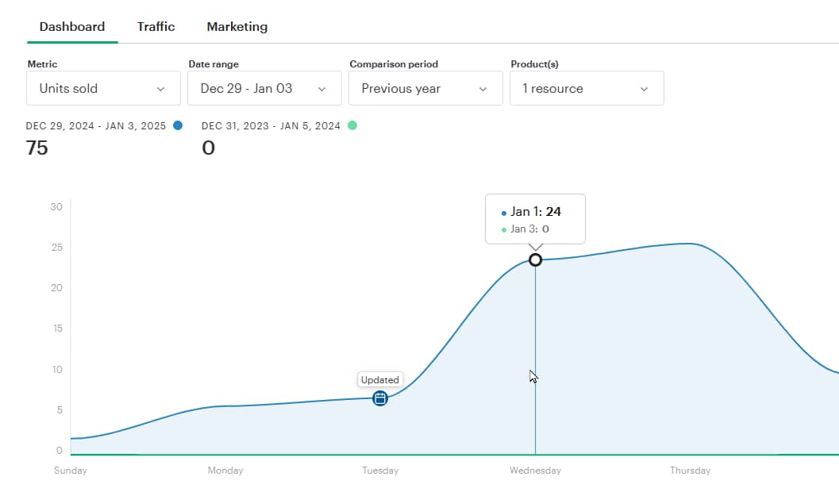
Task: Click the chevron in Product(s) dropdown
Action: tap(644, 89)
